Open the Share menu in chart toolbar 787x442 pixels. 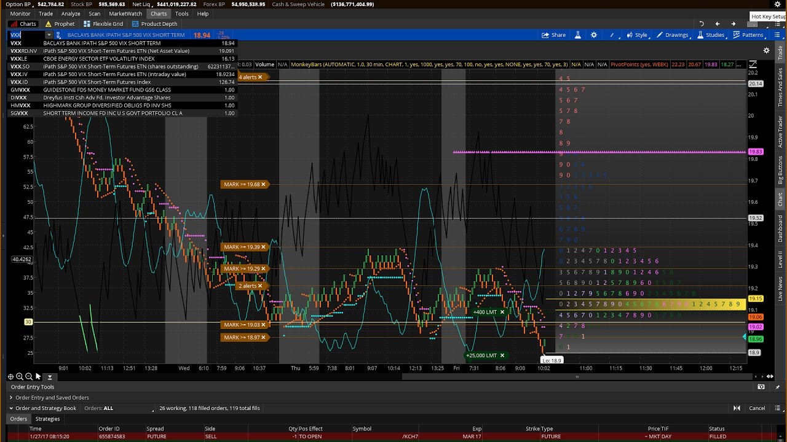coord(554,35)
